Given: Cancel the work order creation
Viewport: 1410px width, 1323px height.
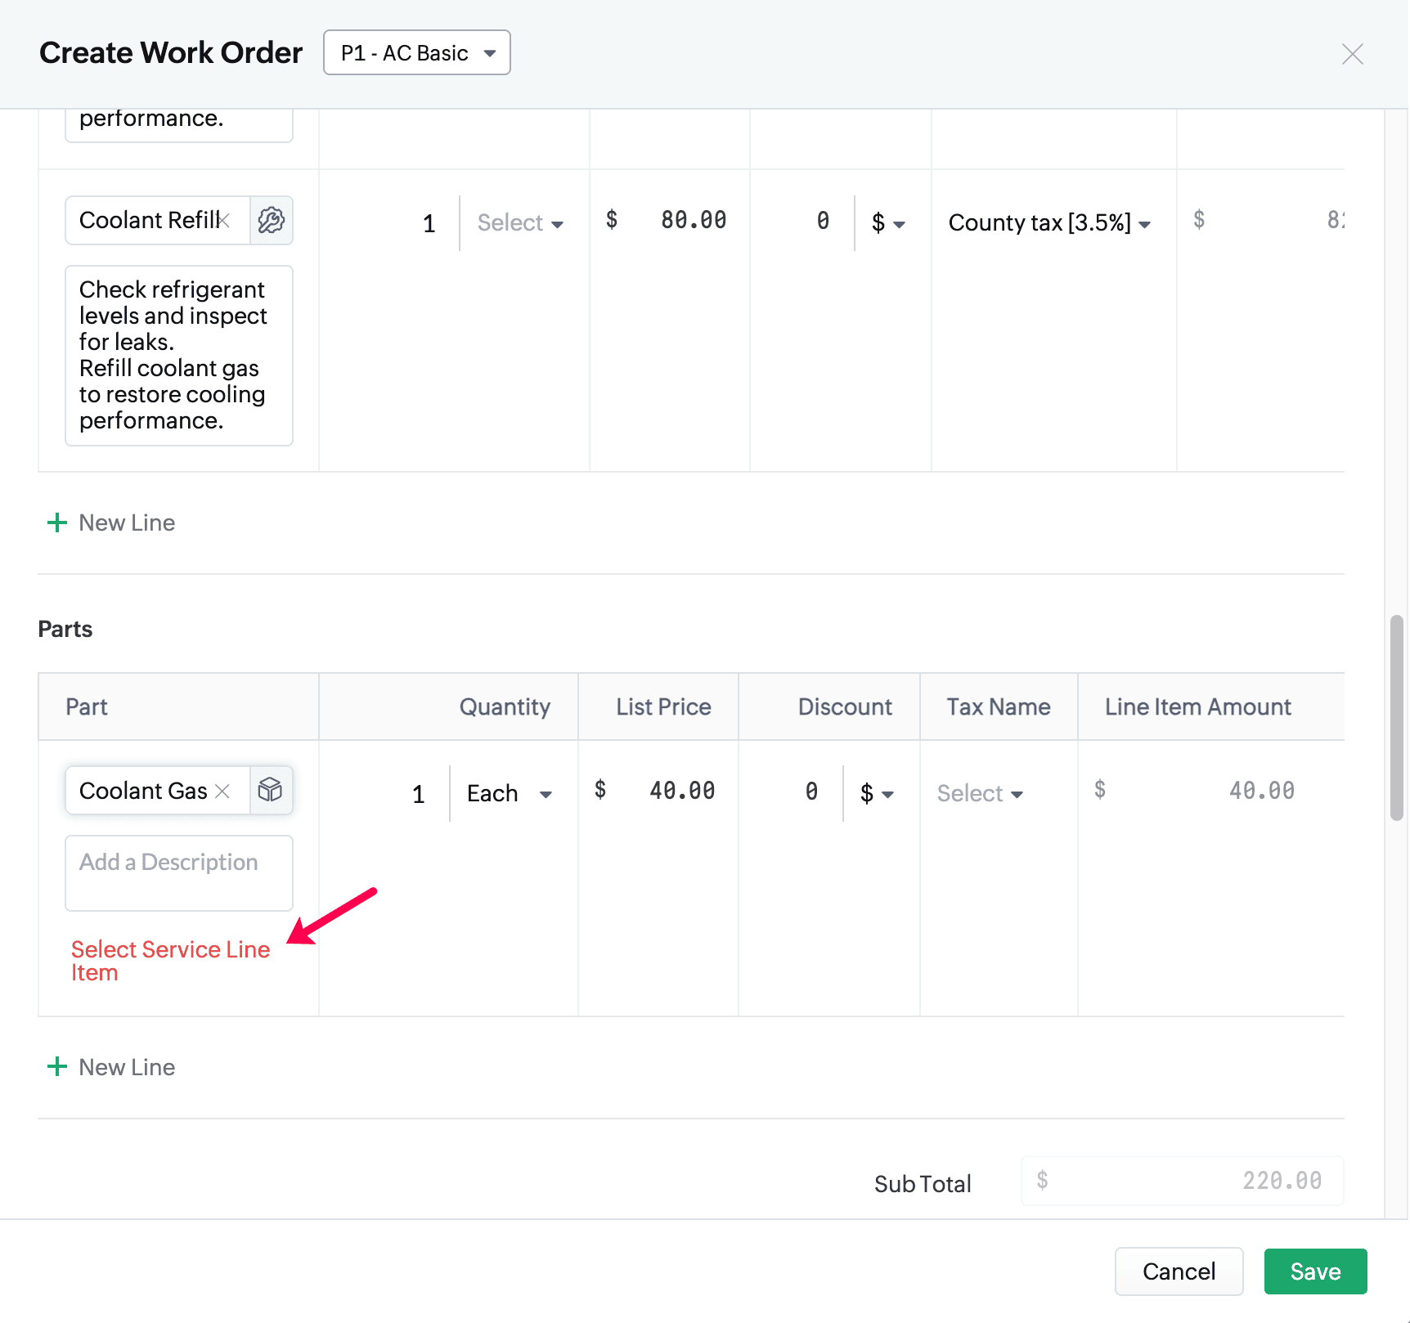Looking at the screenshot, I should (x=1179, y=1271).
